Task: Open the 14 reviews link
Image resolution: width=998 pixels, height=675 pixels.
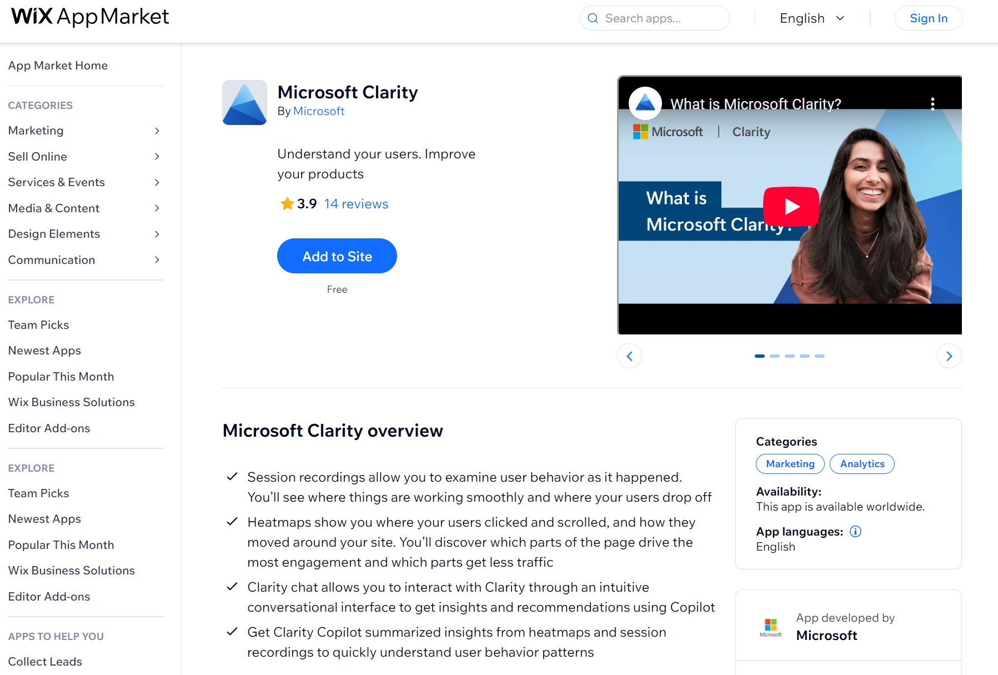Action: [x=355, y=203]
